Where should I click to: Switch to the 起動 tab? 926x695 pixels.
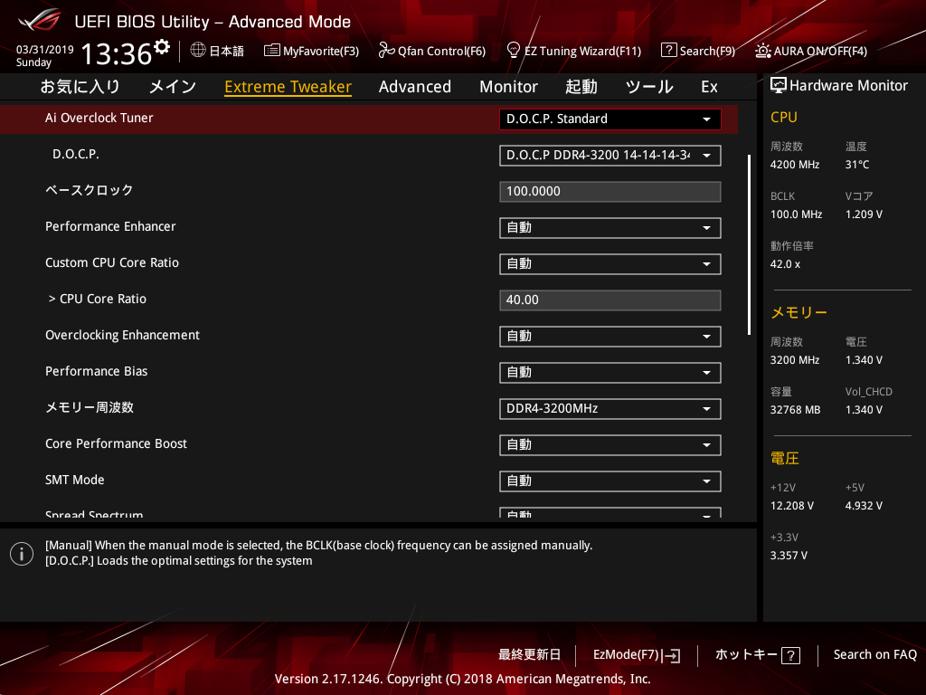[x=581, y=87]
